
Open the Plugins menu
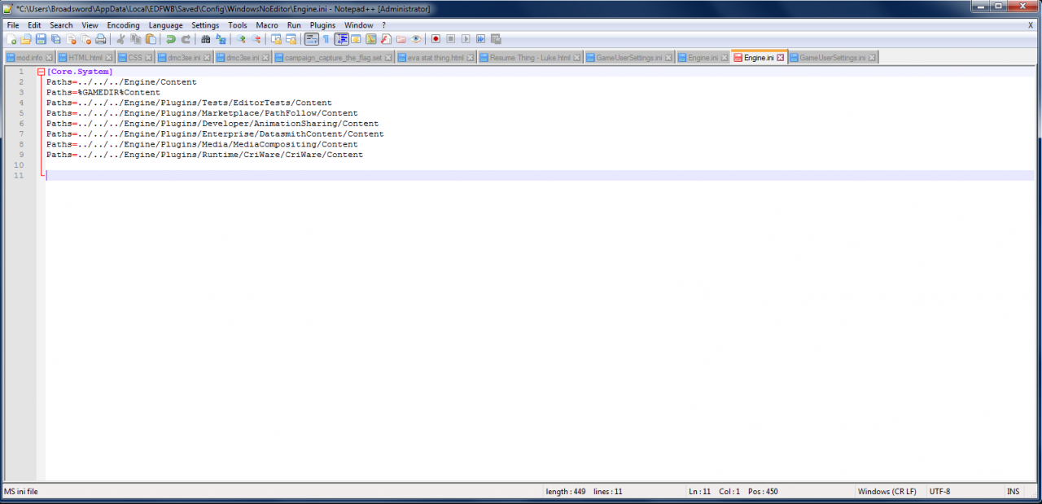[322, 25]
